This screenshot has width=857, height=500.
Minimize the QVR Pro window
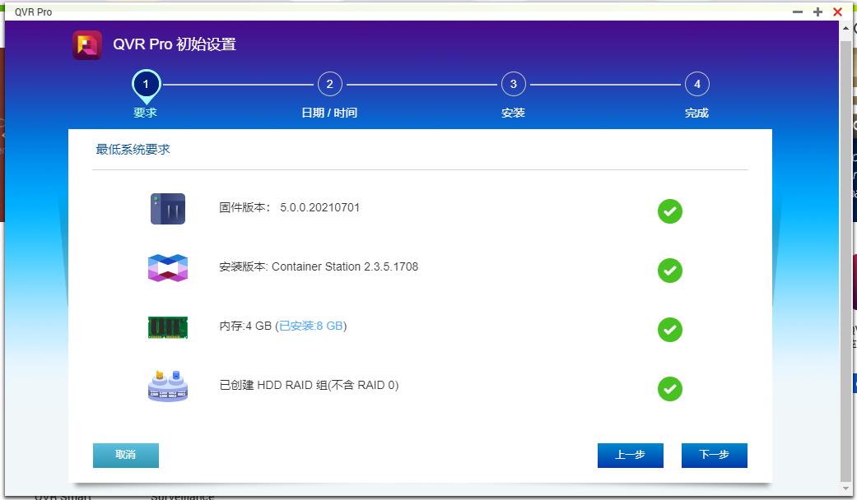(796, 12)
